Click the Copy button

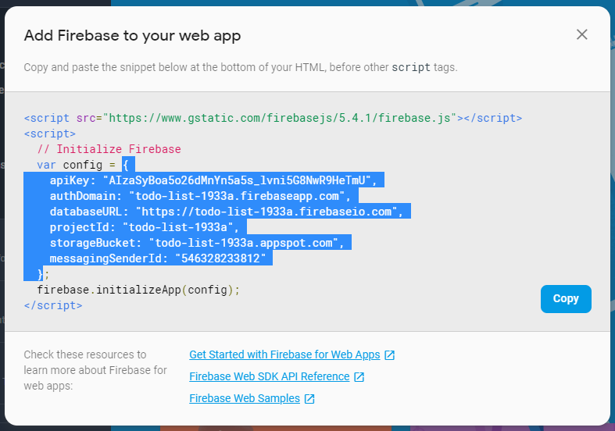click(566, 299)
